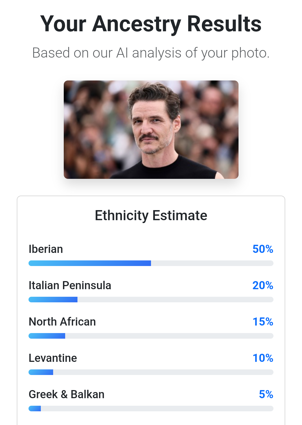This screenshot has width=302, height=425.
Task: Click the 'Your Ancestry Results' title
Action: (x=151, y=24)
